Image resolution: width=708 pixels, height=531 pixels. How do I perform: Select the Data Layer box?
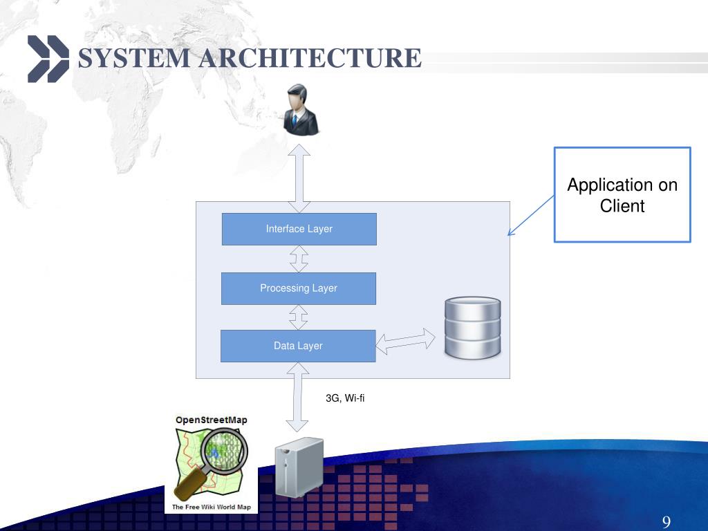pos(298,346)
